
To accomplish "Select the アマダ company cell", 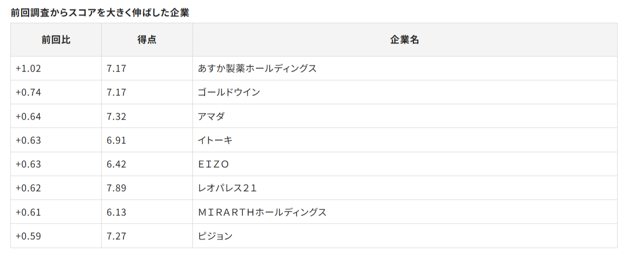I will tap(211, 117).
